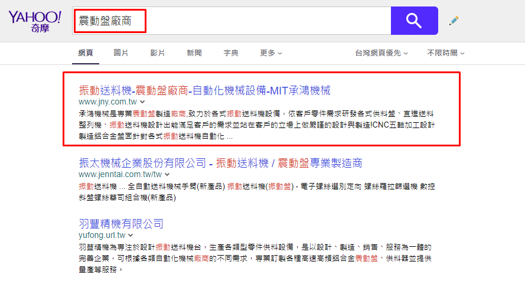Click the www.jny.com.tw URL text
This screenshot has width=525, height=281.
[108, 102]
